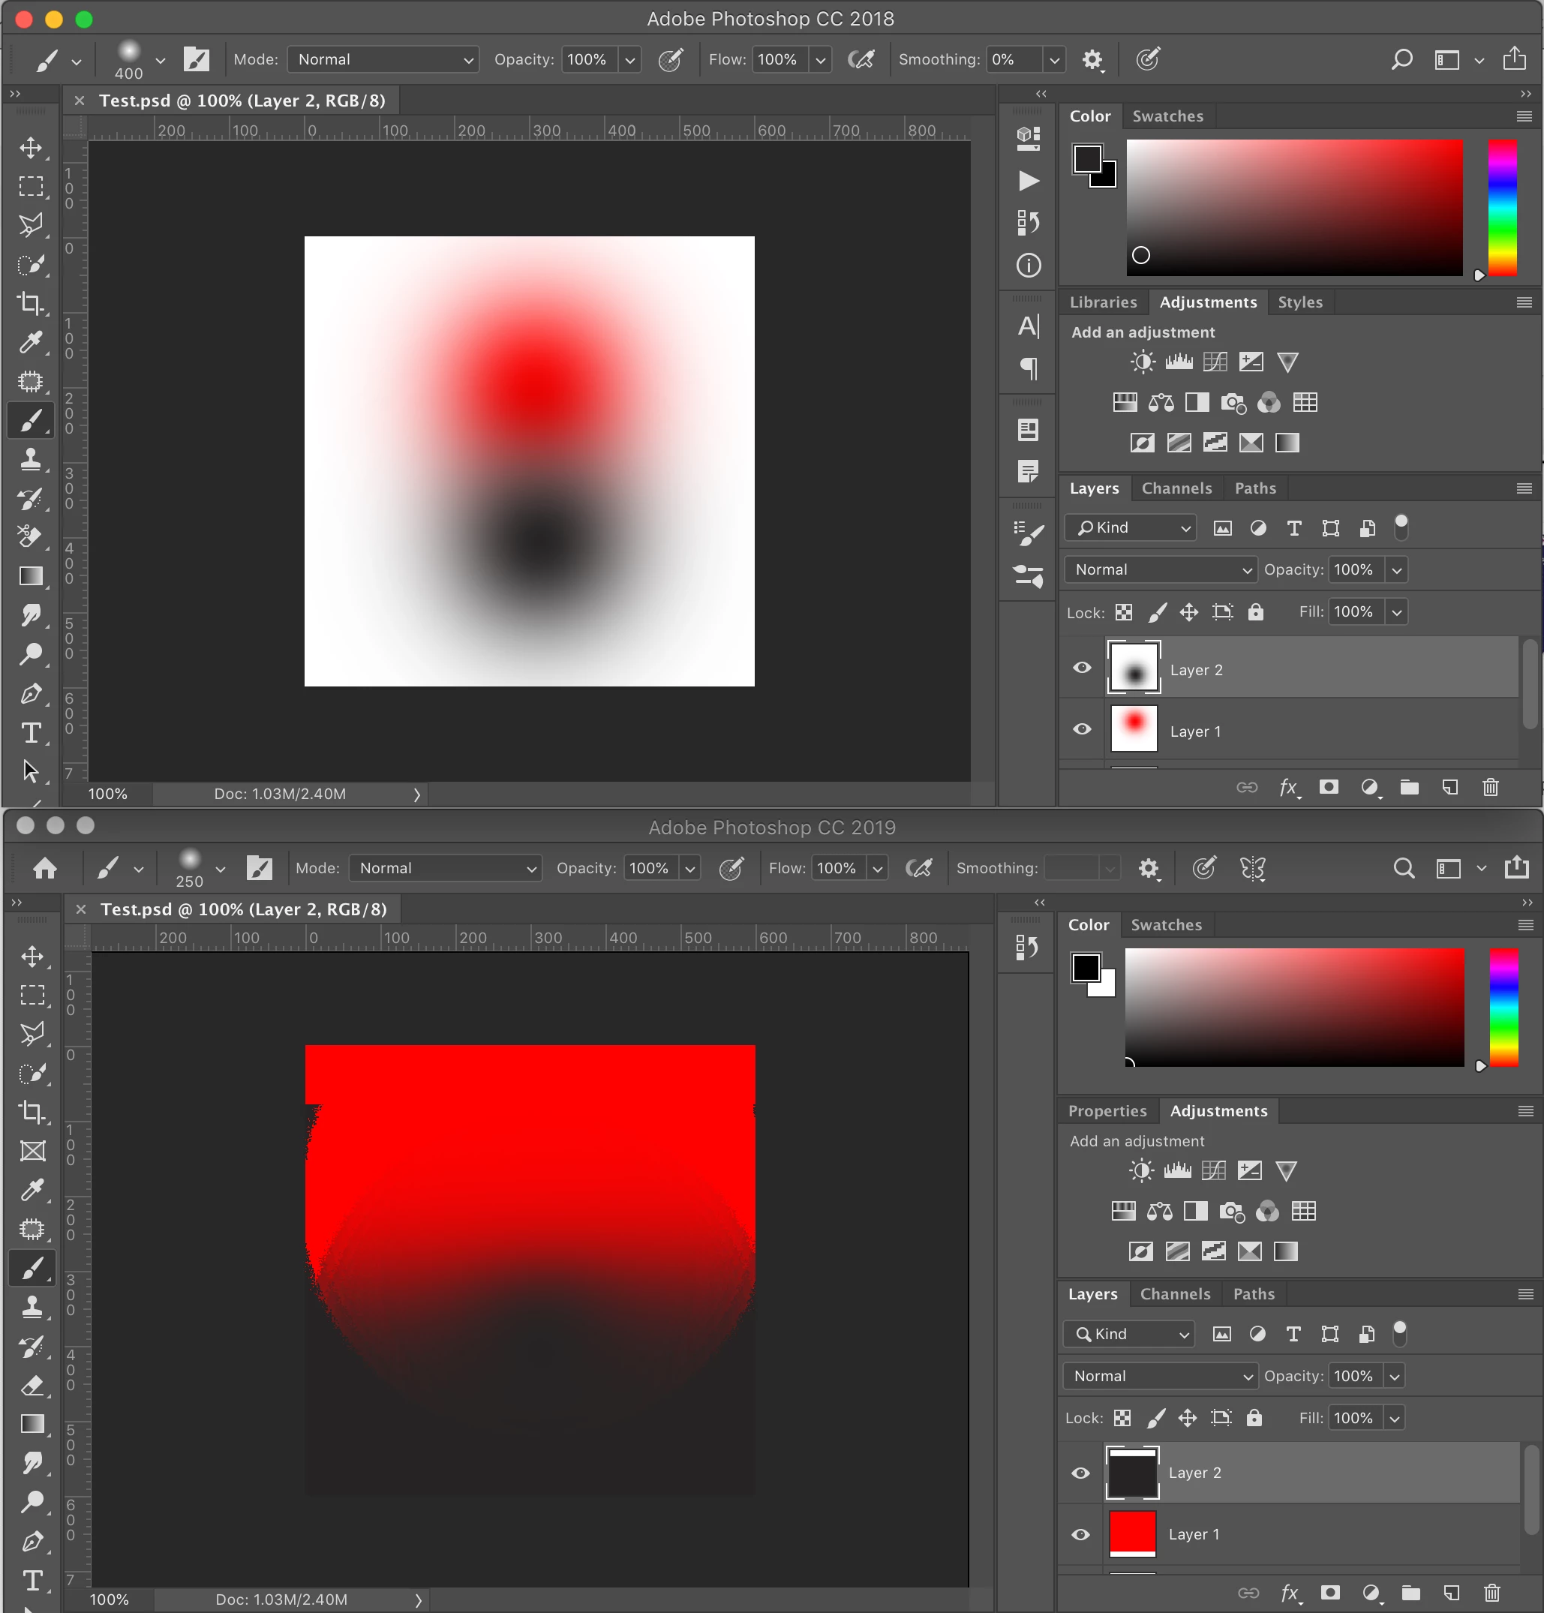Screen dimensions: 1544x1613
Task: Select the Frame tool in the CC 2019 toolbar
Action: pyautogui.click(x=32, y=1151)
